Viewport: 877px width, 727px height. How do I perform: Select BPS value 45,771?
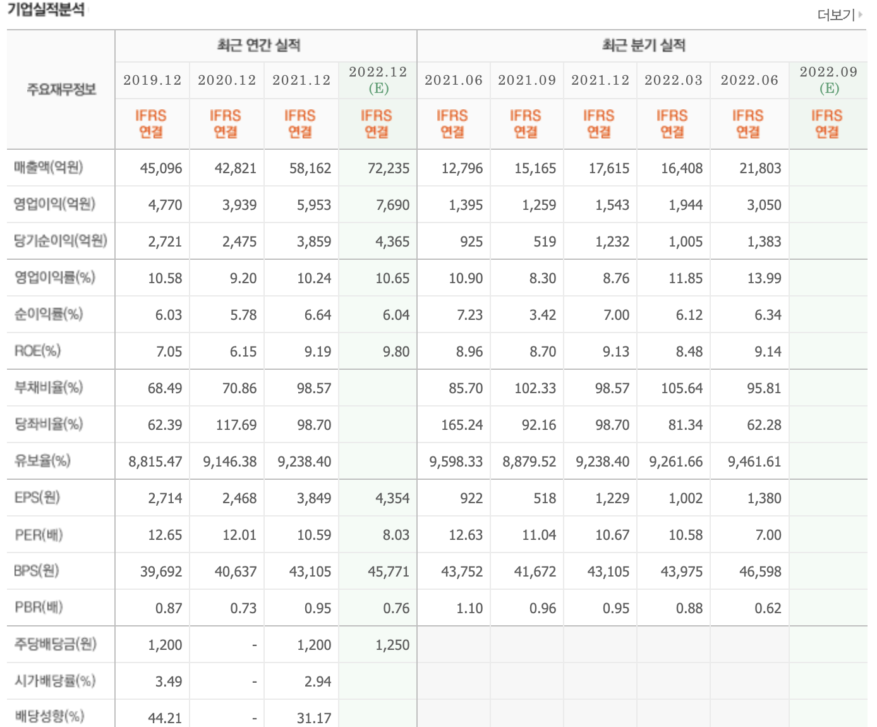click(389, 572)
